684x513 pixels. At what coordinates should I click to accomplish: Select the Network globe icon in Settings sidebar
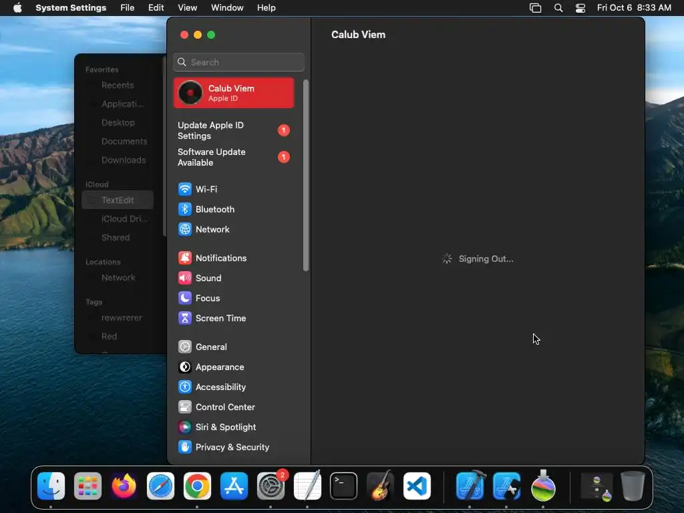[185, 230]
